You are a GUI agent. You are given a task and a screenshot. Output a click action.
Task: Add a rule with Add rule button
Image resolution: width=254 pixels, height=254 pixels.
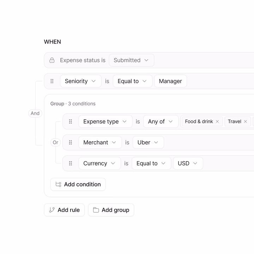64,210
